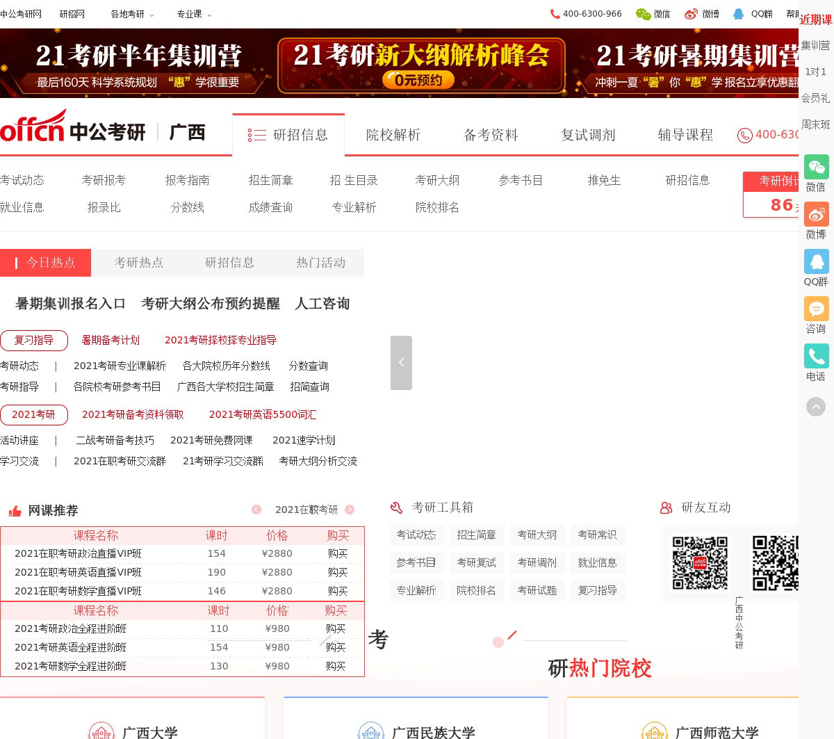The image size is (834, 739).
Task: Expand the 专业课 dropdown menu
Action: click(194, 14)
